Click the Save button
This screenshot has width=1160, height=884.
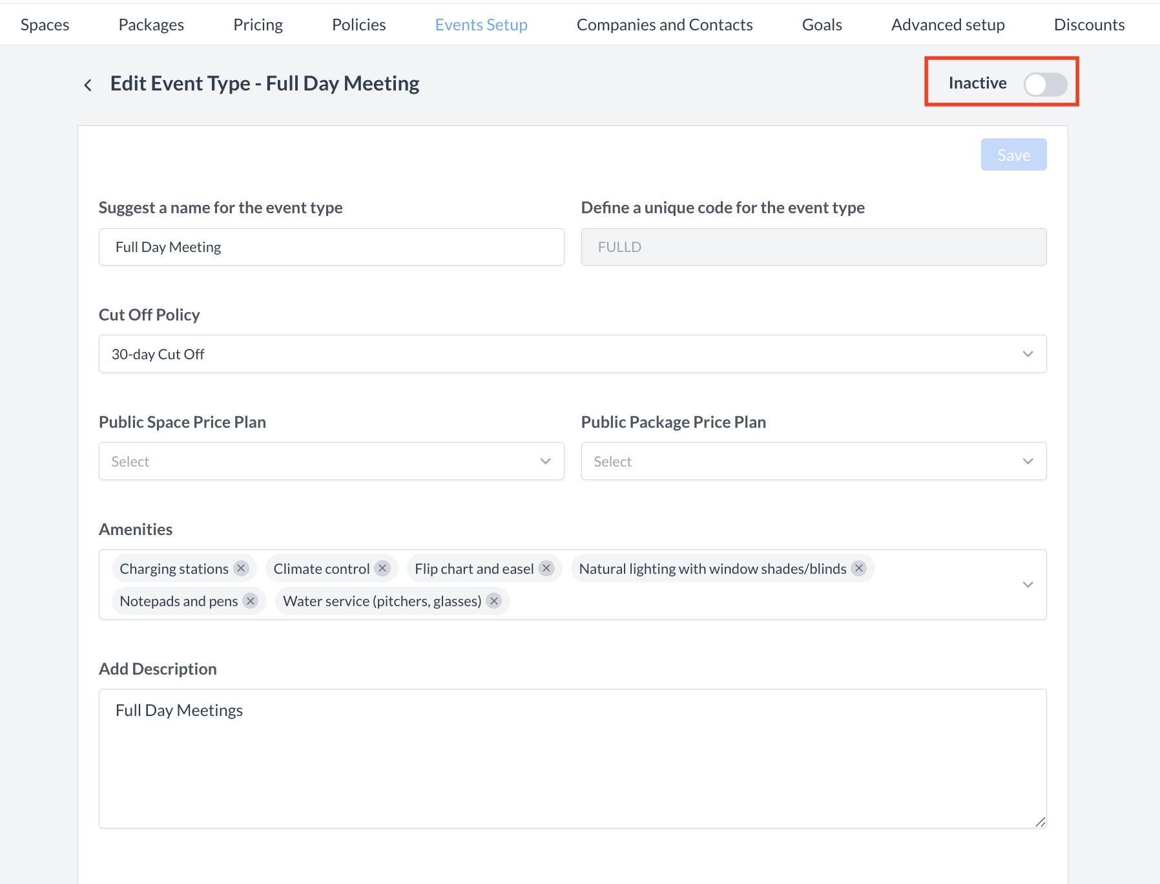pos(1013,155)
